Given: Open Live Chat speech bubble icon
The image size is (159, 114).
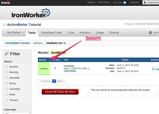Looking at the screenshot, I should (125, 3).
